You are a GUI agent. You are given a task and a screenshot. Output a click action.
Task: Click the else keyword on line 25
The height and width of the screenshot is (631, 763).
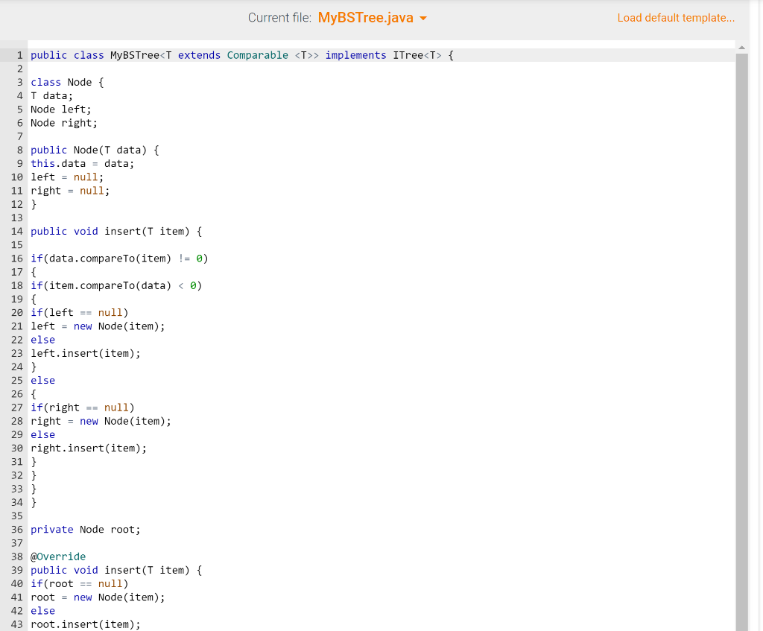coord(42,380)
